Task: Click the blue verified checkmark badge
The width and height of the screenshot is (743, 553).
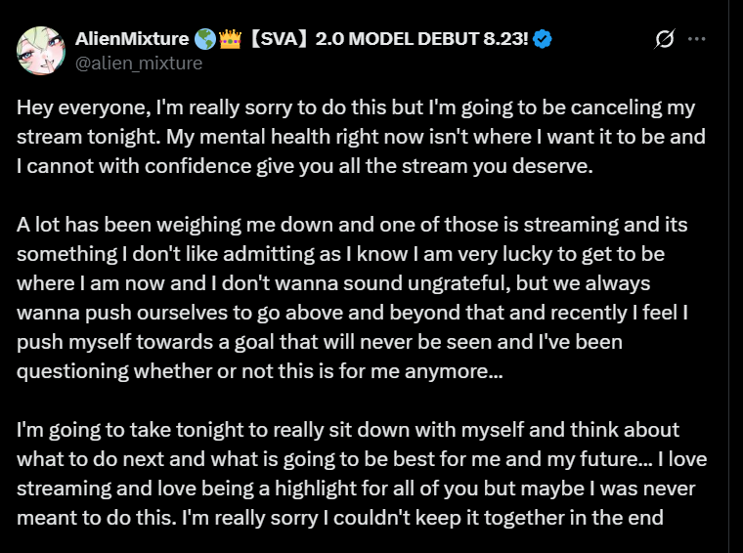Action: [x=545, y=39]
